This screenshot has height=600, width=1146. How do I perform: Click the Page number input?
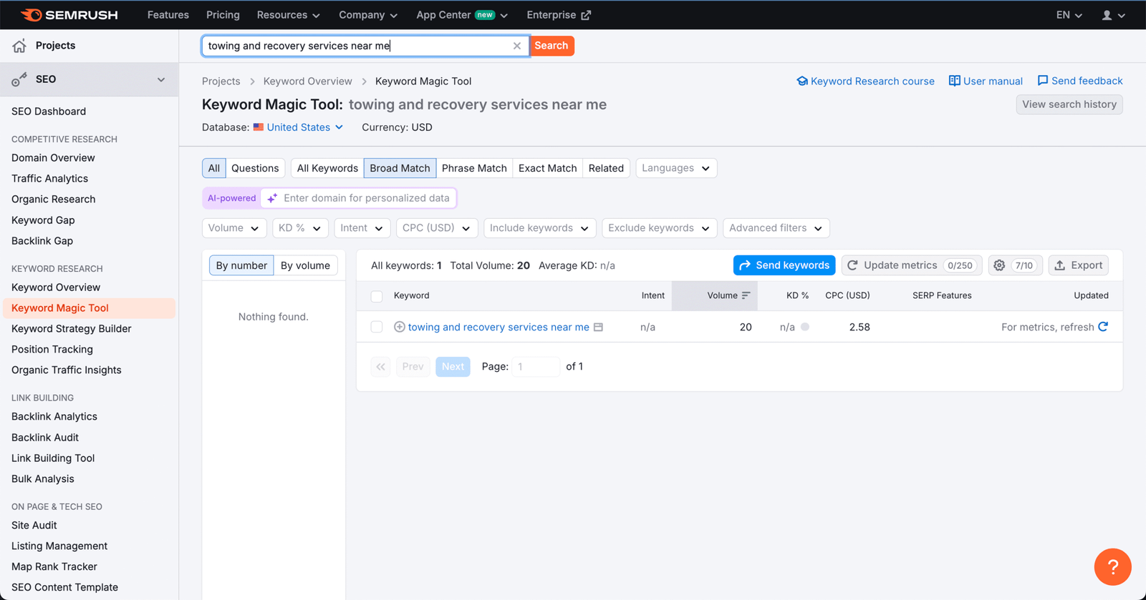[536, 367]
